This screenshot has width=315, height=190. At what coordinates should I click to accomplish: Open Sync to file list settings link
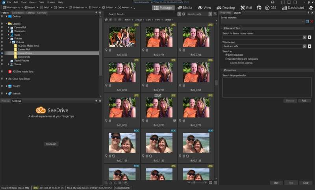(x=241, y=63)
